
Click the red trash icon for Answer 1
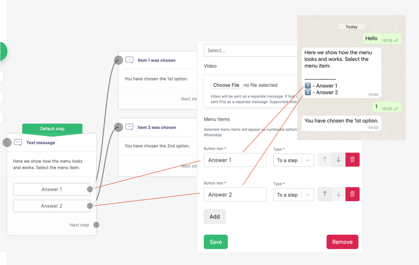352,159
